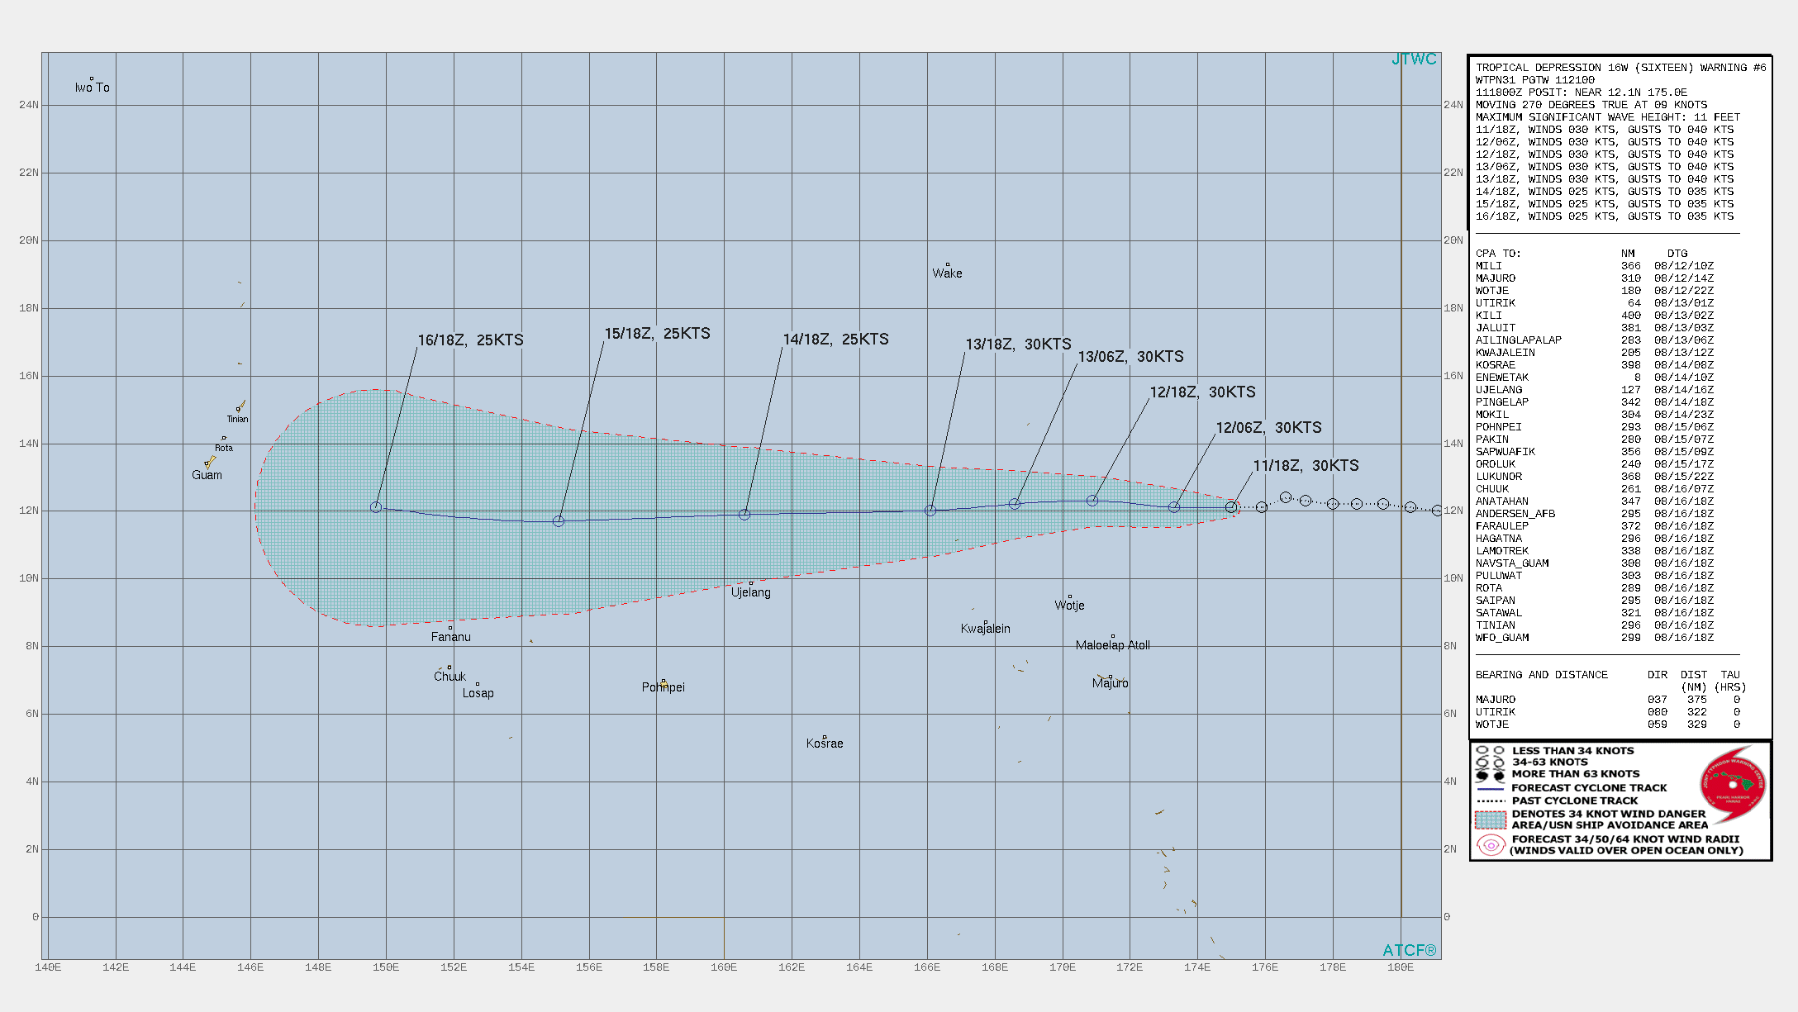This screenshot has width=1798, height=1012.
Task: Click the Rota island label
Action: pyautogui.click(x=224, y=448)
